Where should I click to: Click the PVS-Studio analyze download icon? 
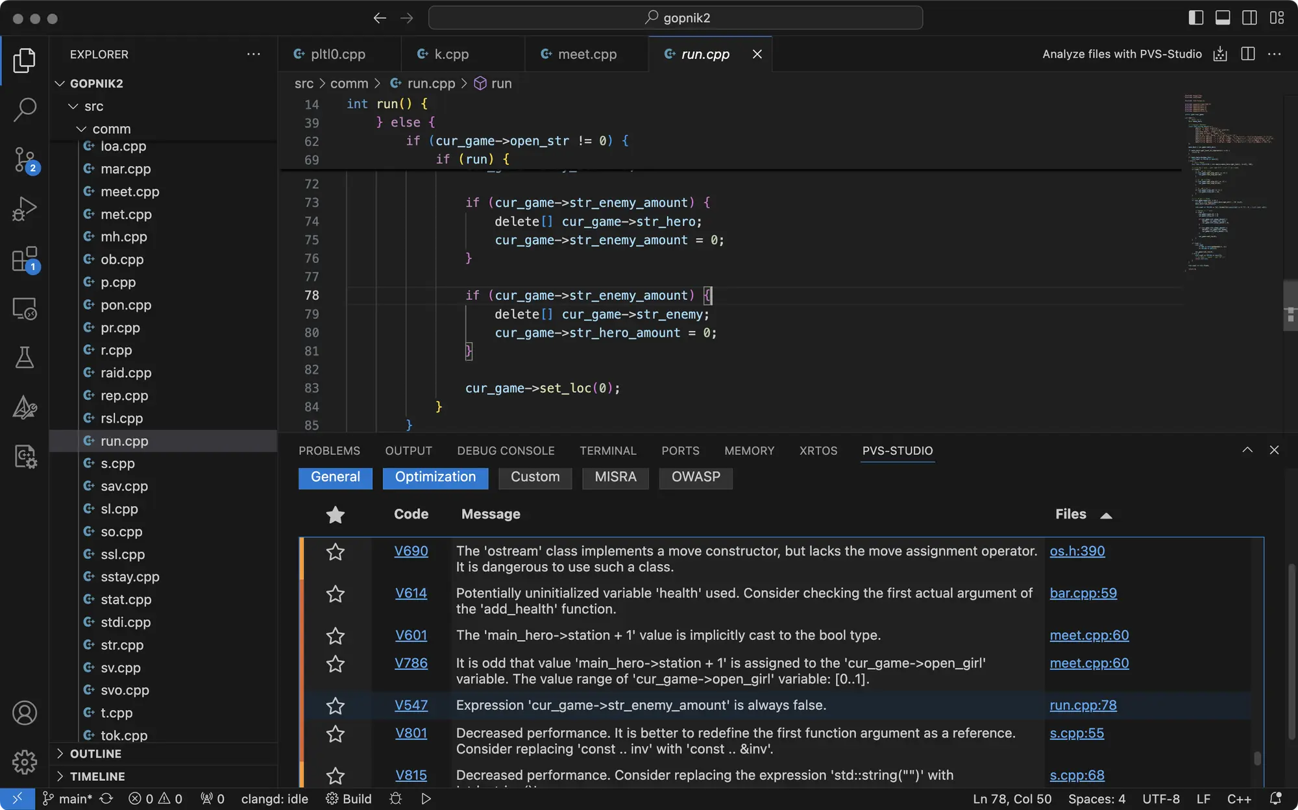coord(1220,54)
